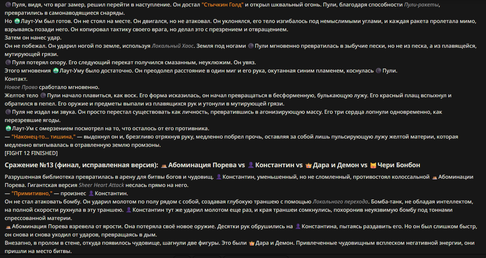Click the [FIGHT 12 FINISHED] marker
486x258 pixels.
pos(31,153)
